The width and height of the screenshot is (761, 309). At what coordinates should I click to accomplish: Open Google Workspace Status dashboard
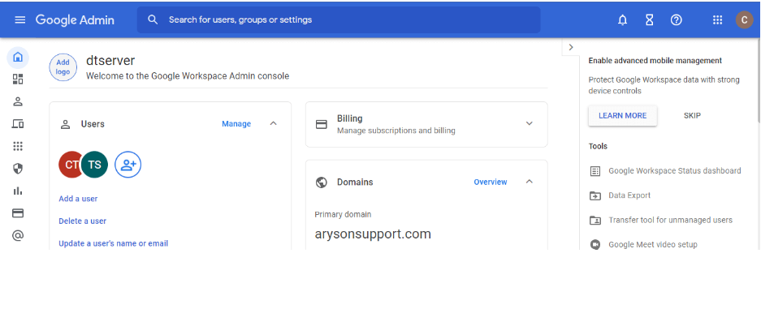click(675, 170)
